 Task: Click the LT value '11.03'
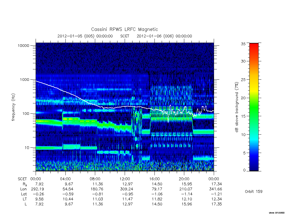[98, 199]
